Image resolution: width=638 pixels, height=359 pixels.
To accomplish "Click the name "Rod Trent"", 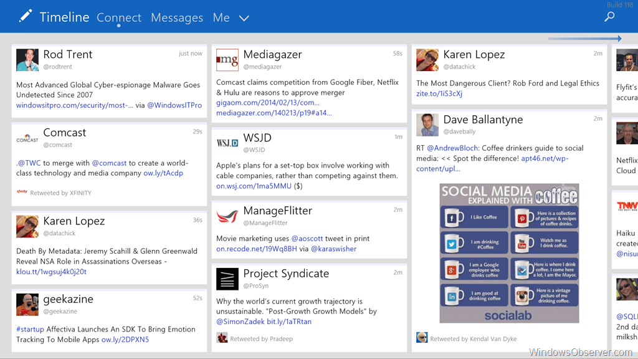I will pyautogui.click(x=67, y=55).
